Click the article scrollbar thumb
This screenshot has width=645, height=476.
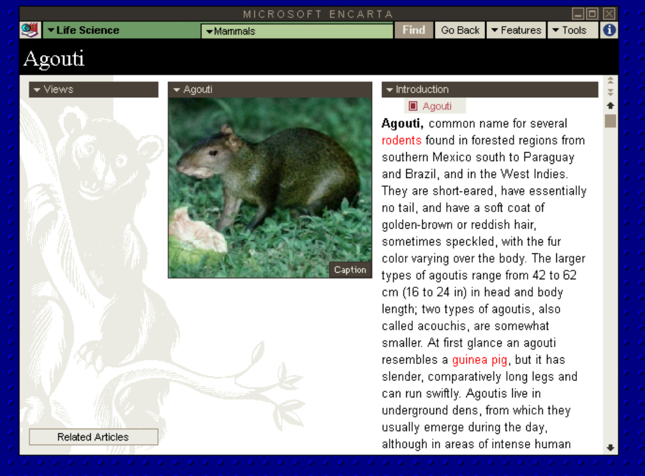coord(610,121)
